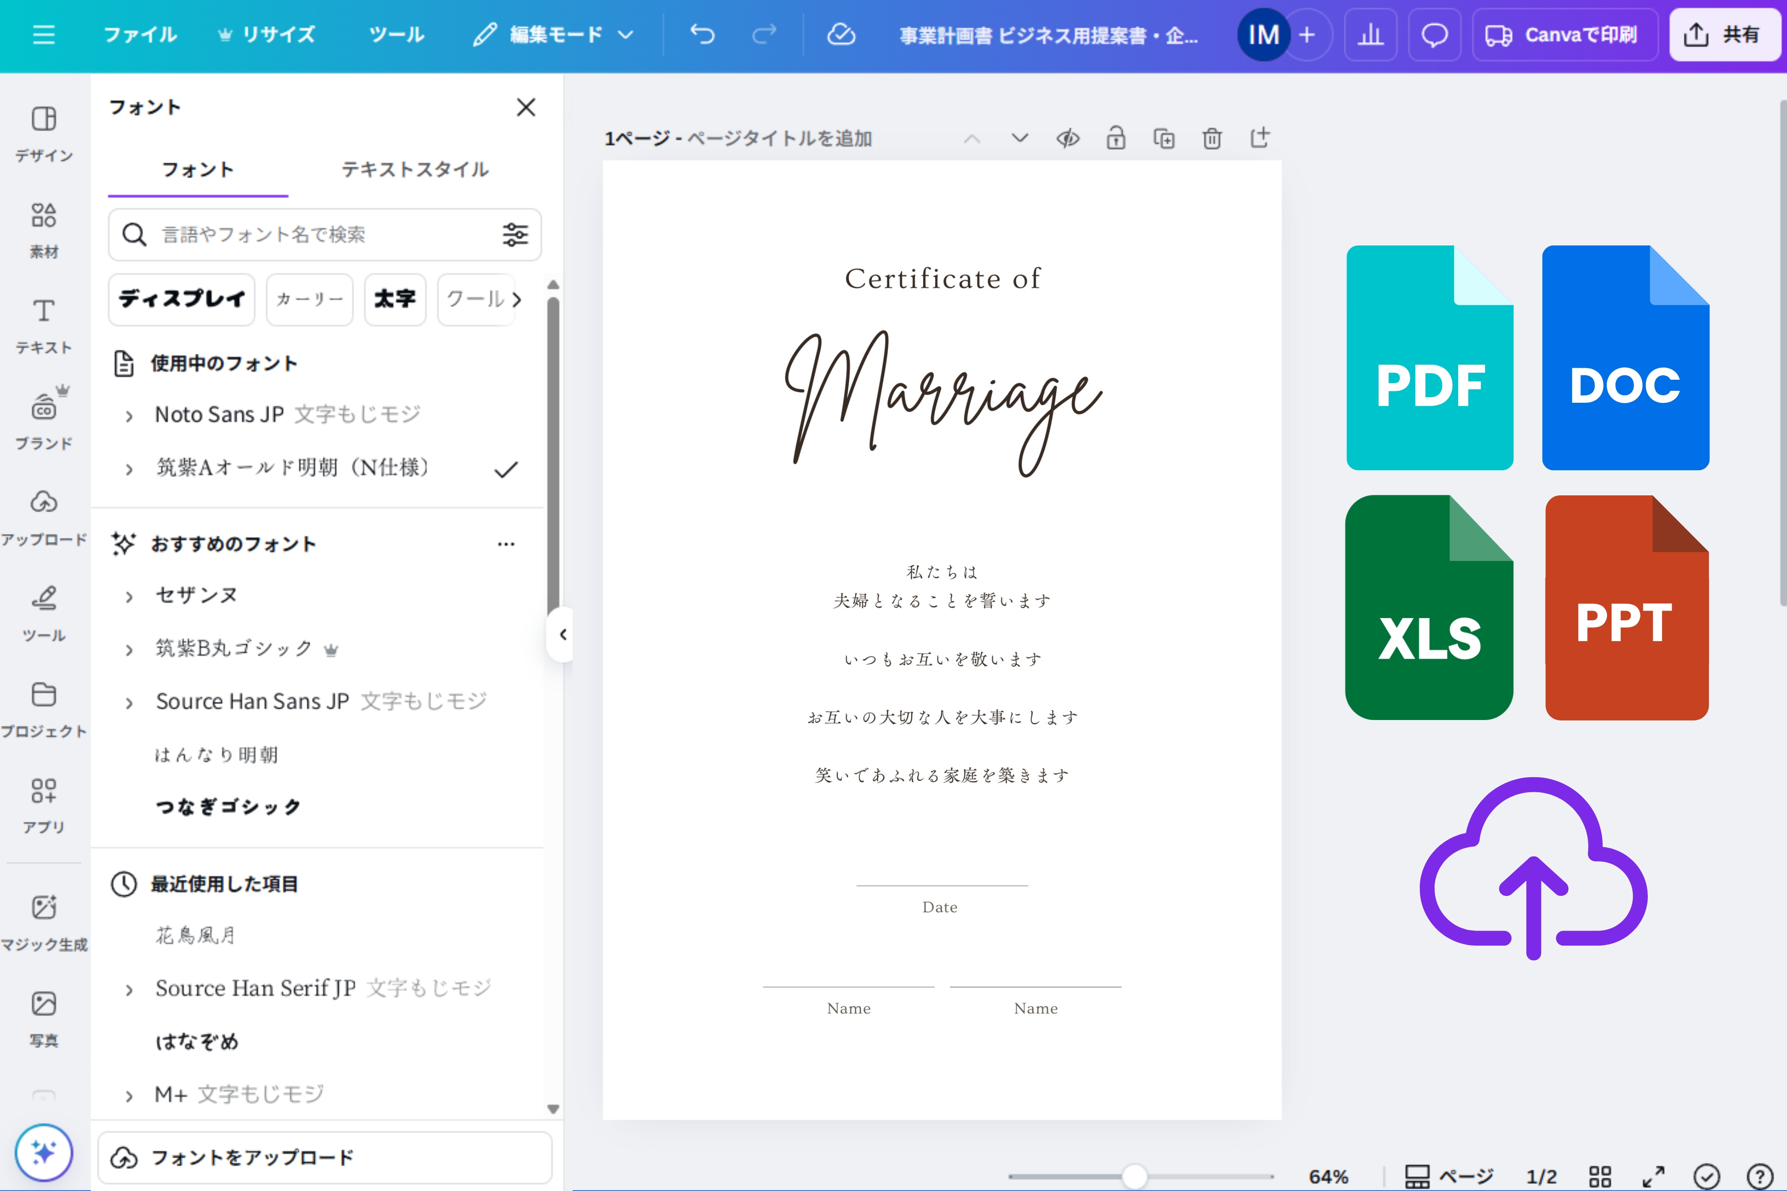This screenshot has height=1191, width=1787.
Task: Open おすすめのフォント more options
Action: coord(506,544)
